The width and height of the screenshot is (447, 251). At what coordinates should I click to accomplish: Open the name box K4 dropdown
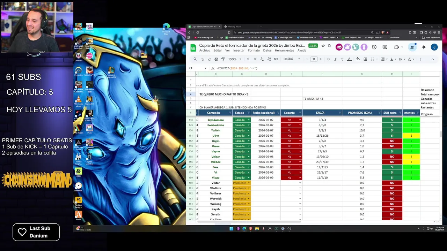tap(205, 68)
